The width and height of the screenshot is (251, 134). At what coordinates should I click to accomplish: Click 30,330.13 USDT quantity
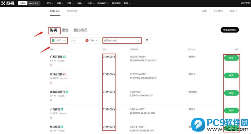pyautogui.click(x=138, y=57)
